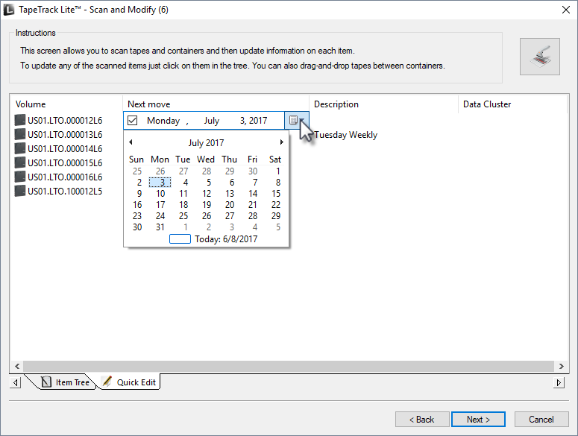Image resolution: width=578 pixels, height=436 pixels.
Task: Click the Cancel button
Action: (541, 420)
